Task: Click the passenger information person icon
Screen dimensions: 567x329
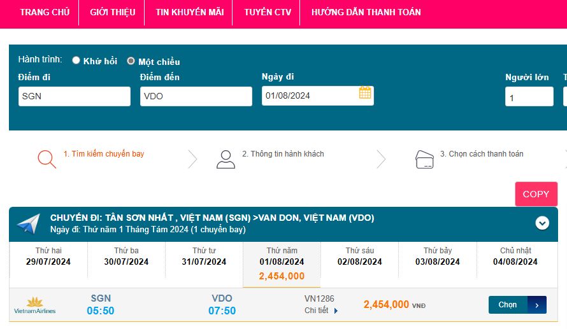Action: pos(226,158)
